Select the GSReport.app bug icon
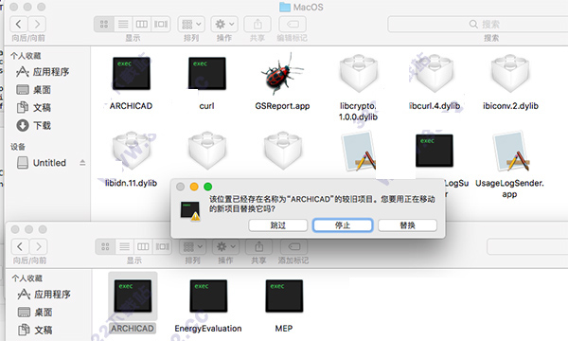The height and width of the screenshot is (341, 568). pos(282,73)
